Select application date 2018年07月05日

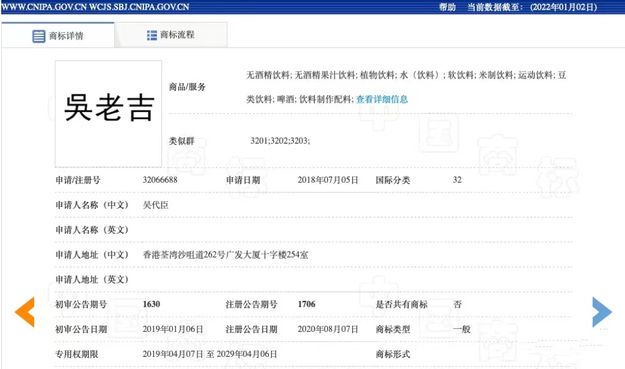(x=328, y=180)
